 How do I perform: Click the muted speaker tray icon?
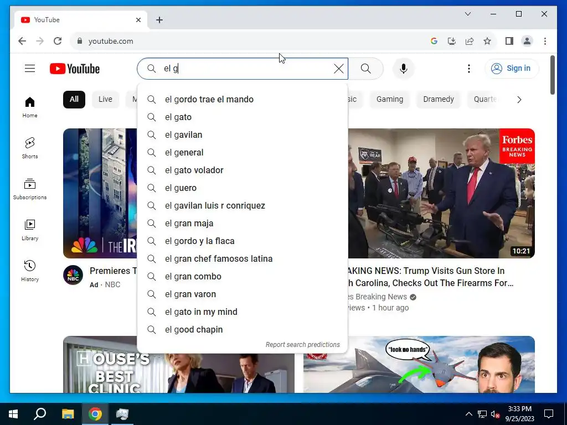click(x=495, y=414)
